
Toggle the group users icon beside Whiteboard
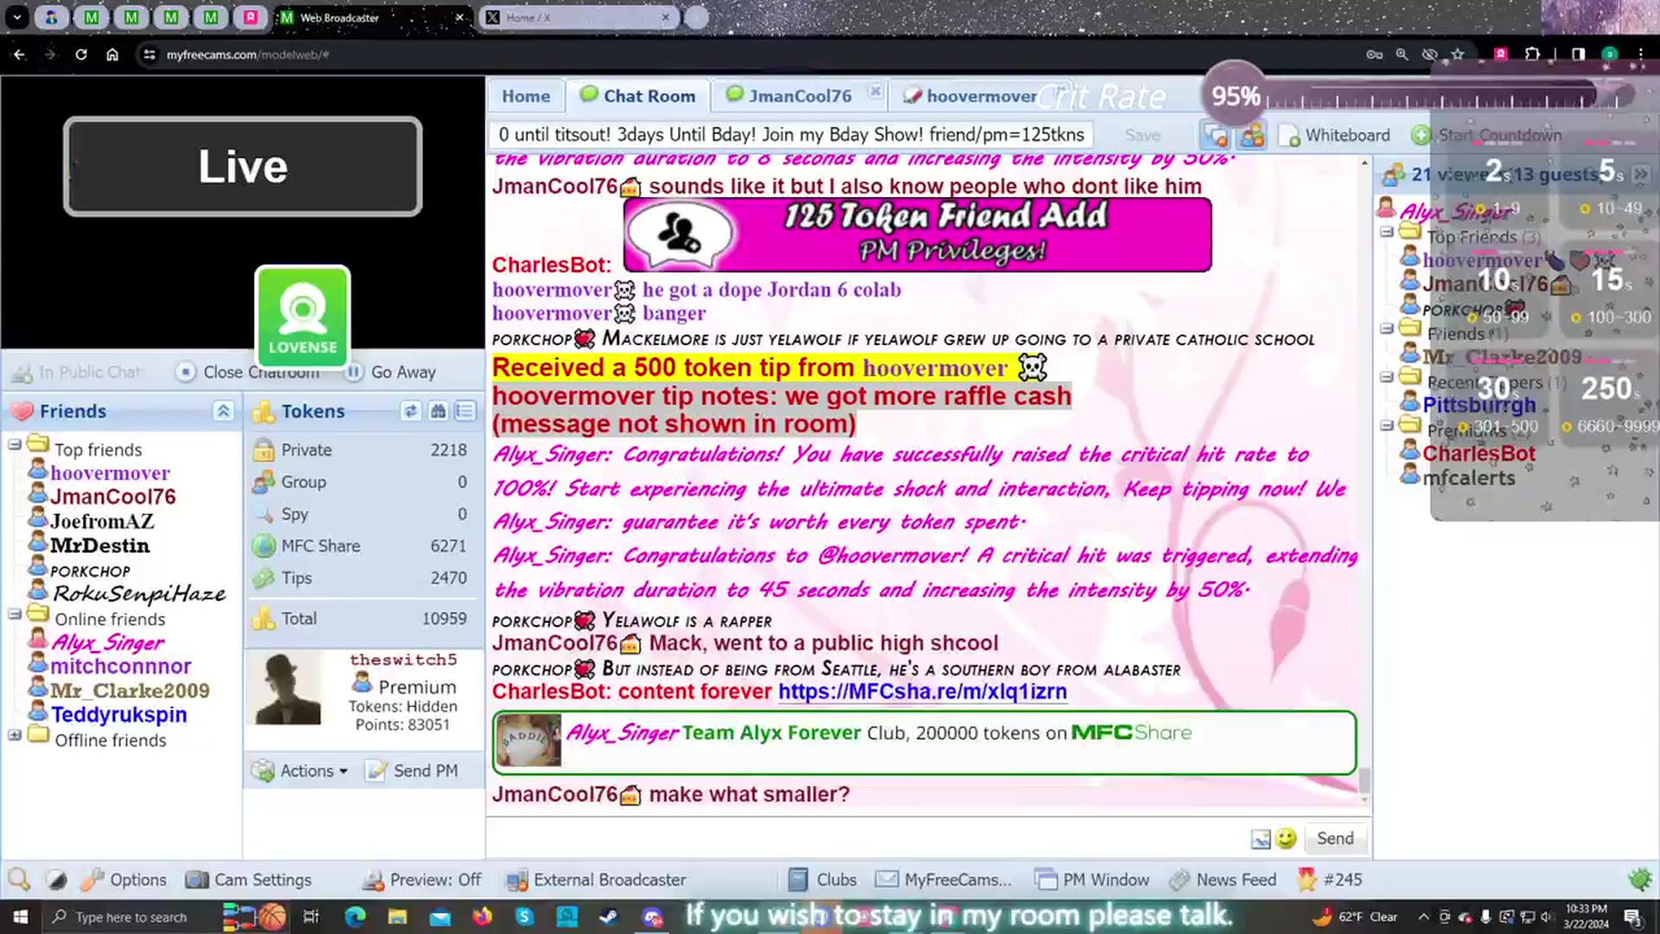(1252, 135)
